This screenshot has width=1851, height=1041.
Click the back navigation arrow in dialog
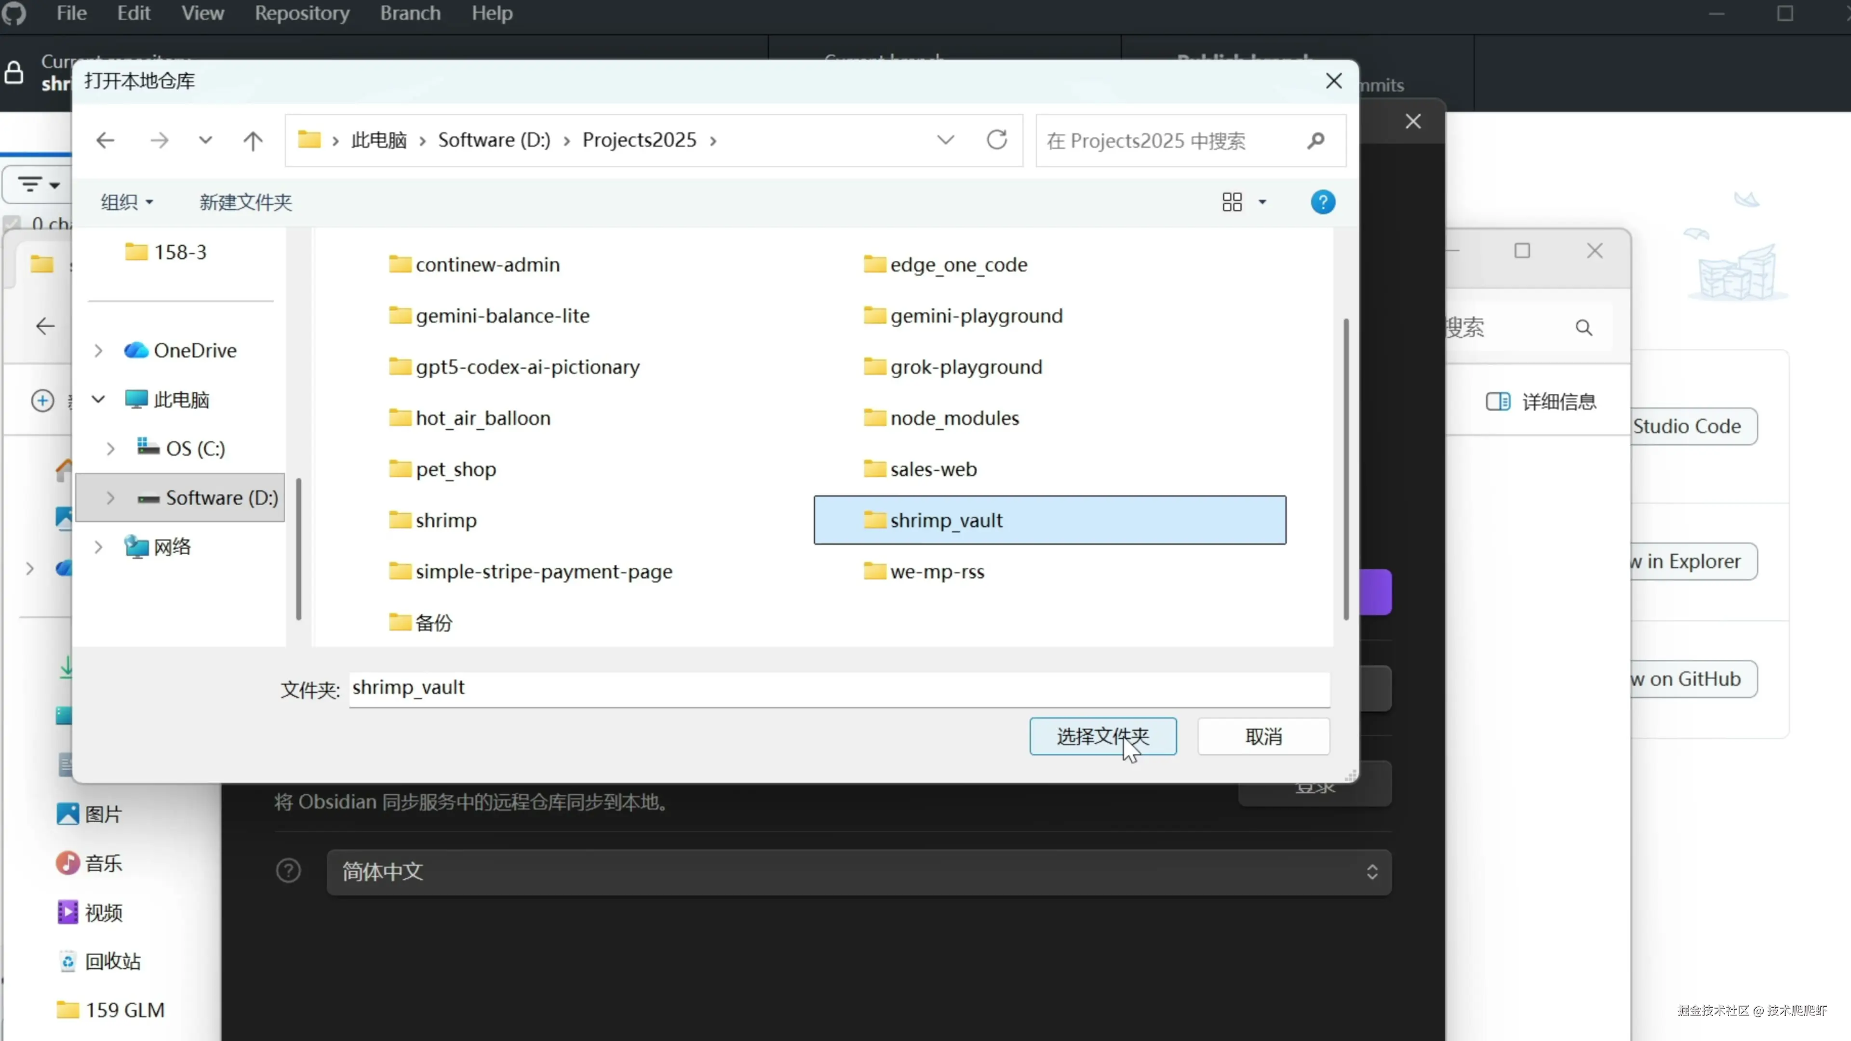click(105, 140)
